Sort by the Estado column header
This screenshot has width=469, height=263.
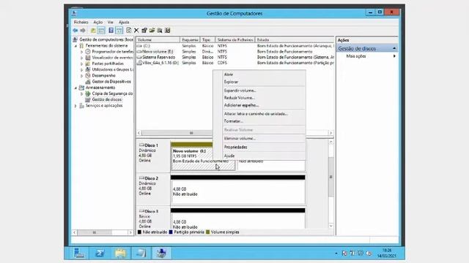pos(295,39)
